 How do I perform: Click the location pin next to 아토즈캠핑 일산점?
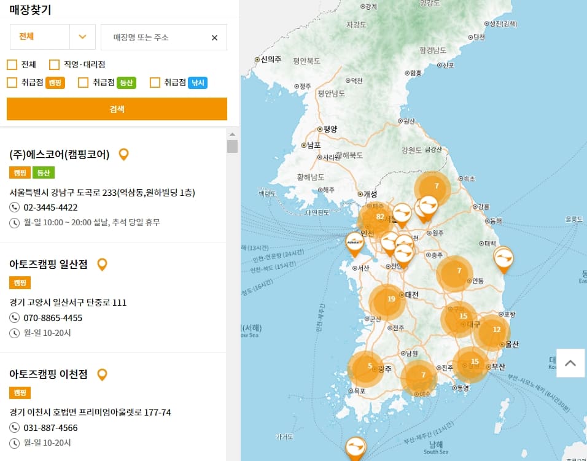(102, 264)
